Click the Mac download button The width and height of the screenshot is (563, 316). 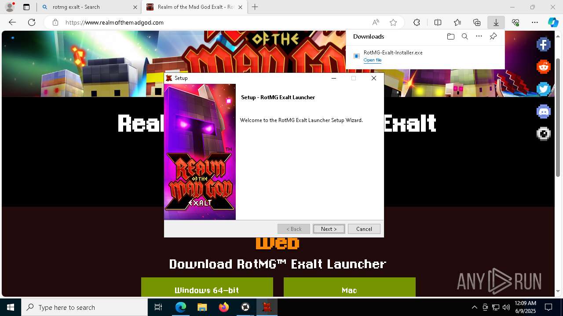tap(350, 287)
